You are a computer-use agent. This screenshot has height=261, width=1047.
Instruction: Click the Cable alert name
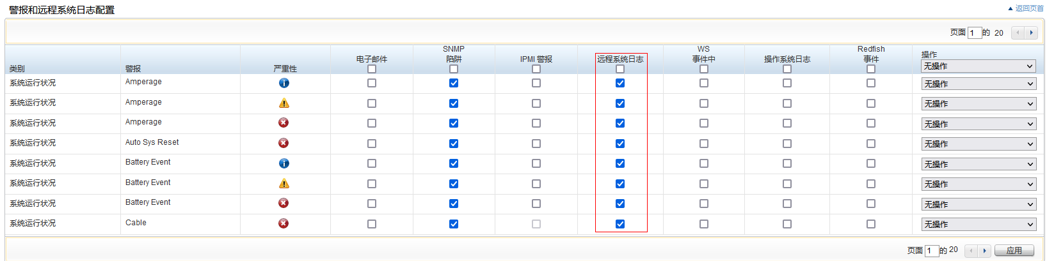[x=136, y=223]
